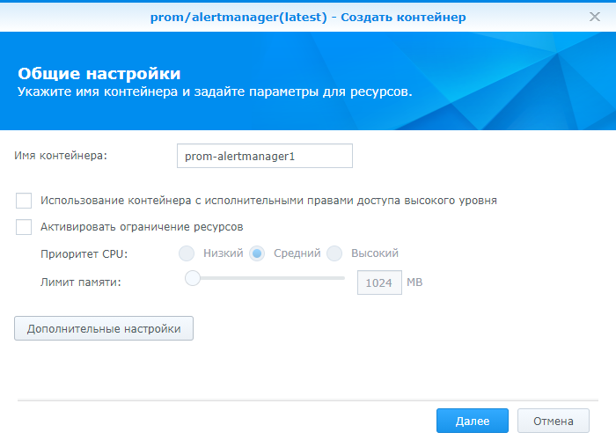
Task: Select 'Низкий' CPU priority radio button
Action: tap(187, 253)
